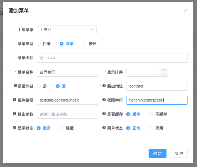Click the chevron arrow in 上级菜单 select
This screenshot has width=197, height=167.
click(x=92, y=30)
